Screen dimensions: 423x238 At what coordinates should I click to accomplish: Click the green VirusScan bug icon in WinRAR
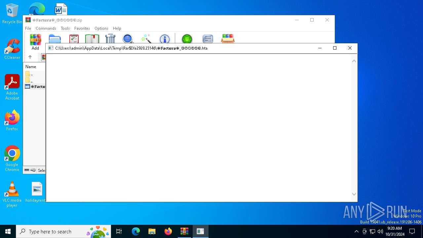187,39
